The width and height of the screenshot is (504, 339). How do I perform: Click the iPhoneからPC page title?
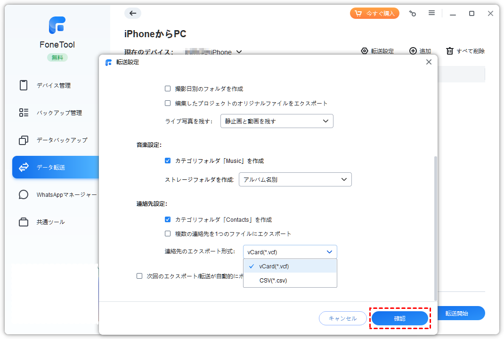155,34
